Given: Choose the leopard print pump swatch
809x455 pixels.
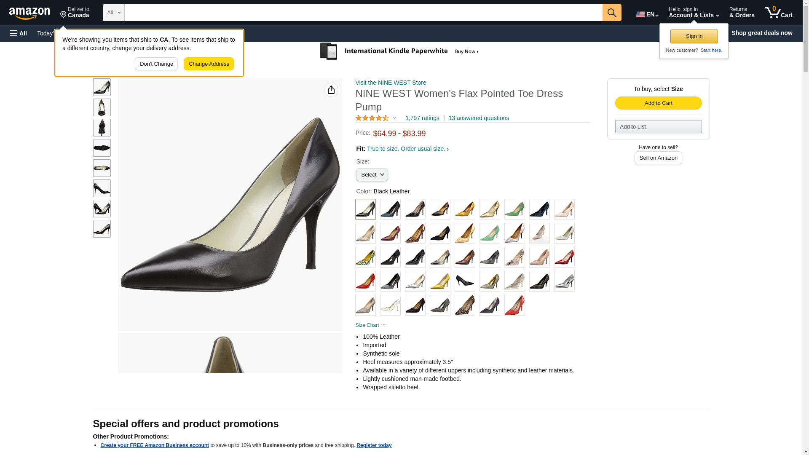Looking at the screenshot, I should [465, 305].
